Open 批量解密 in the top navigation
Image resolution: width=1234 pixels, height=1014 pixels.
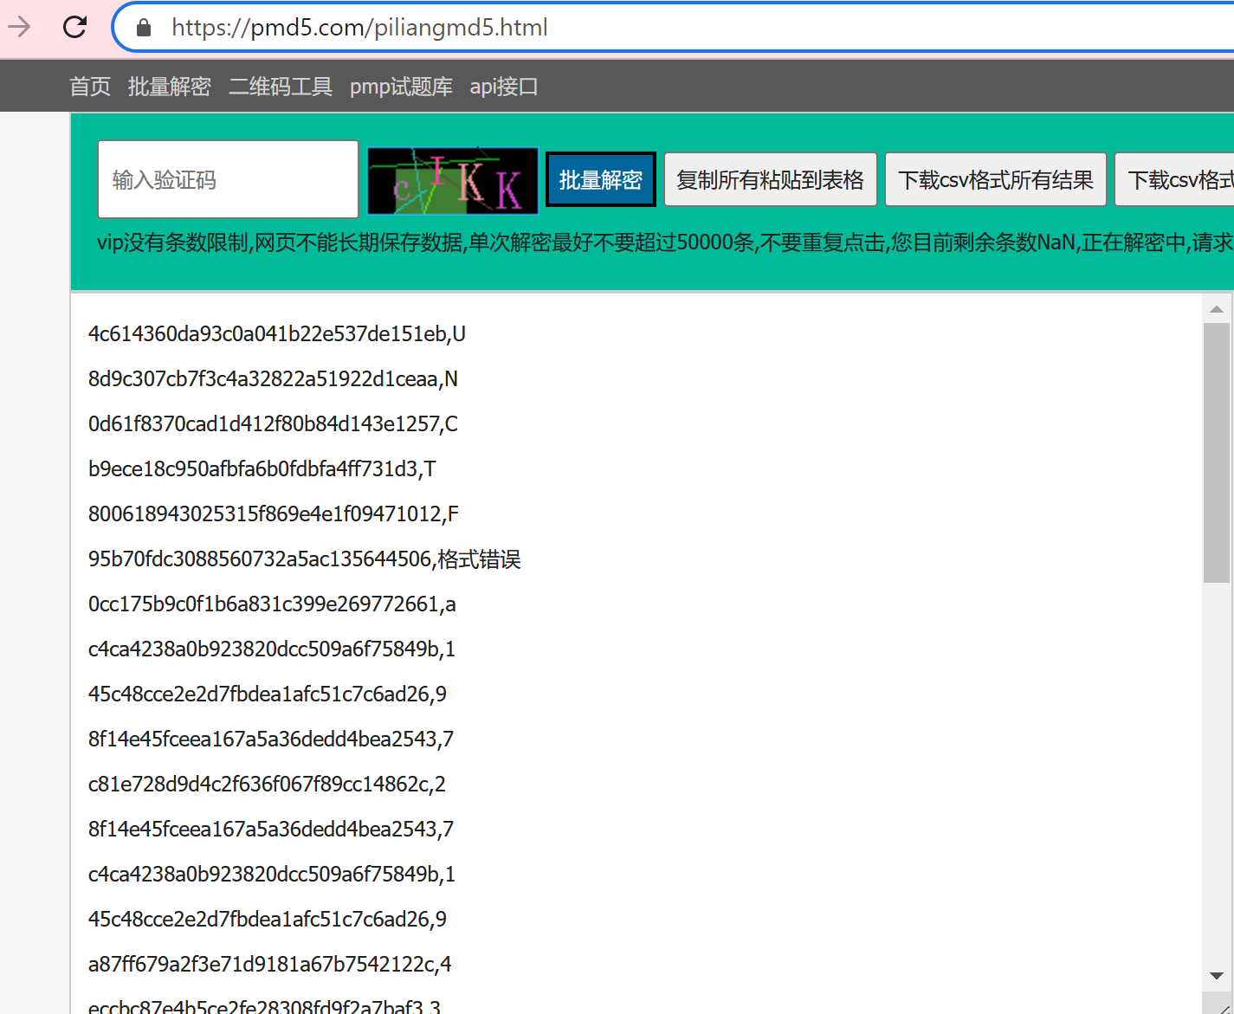(x=169, y=87)
